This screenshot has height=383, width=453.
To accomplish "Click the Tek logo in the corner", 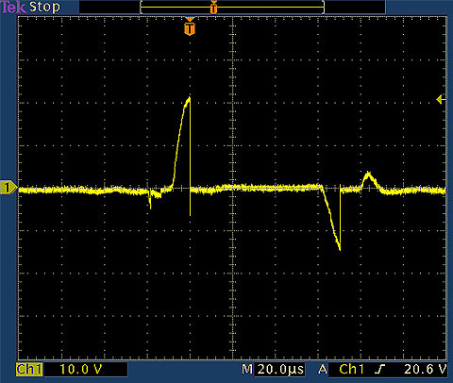I will [13, 7].
